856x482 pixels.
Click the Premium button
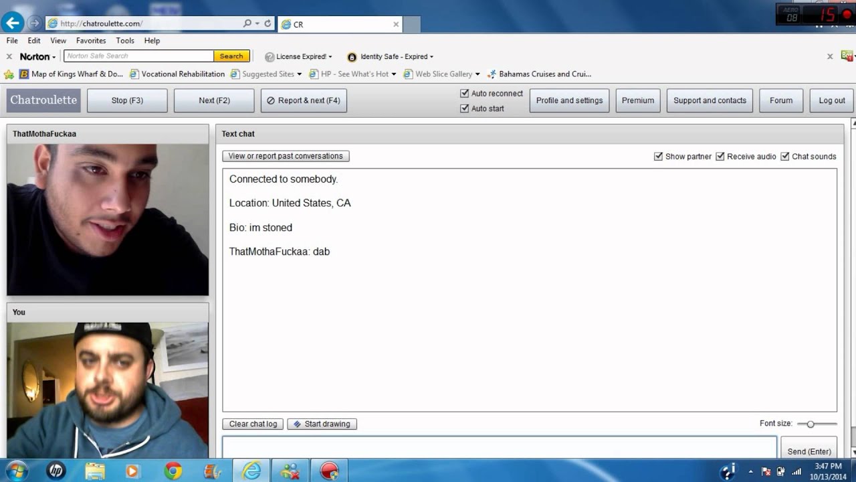[x=638, y=100]
